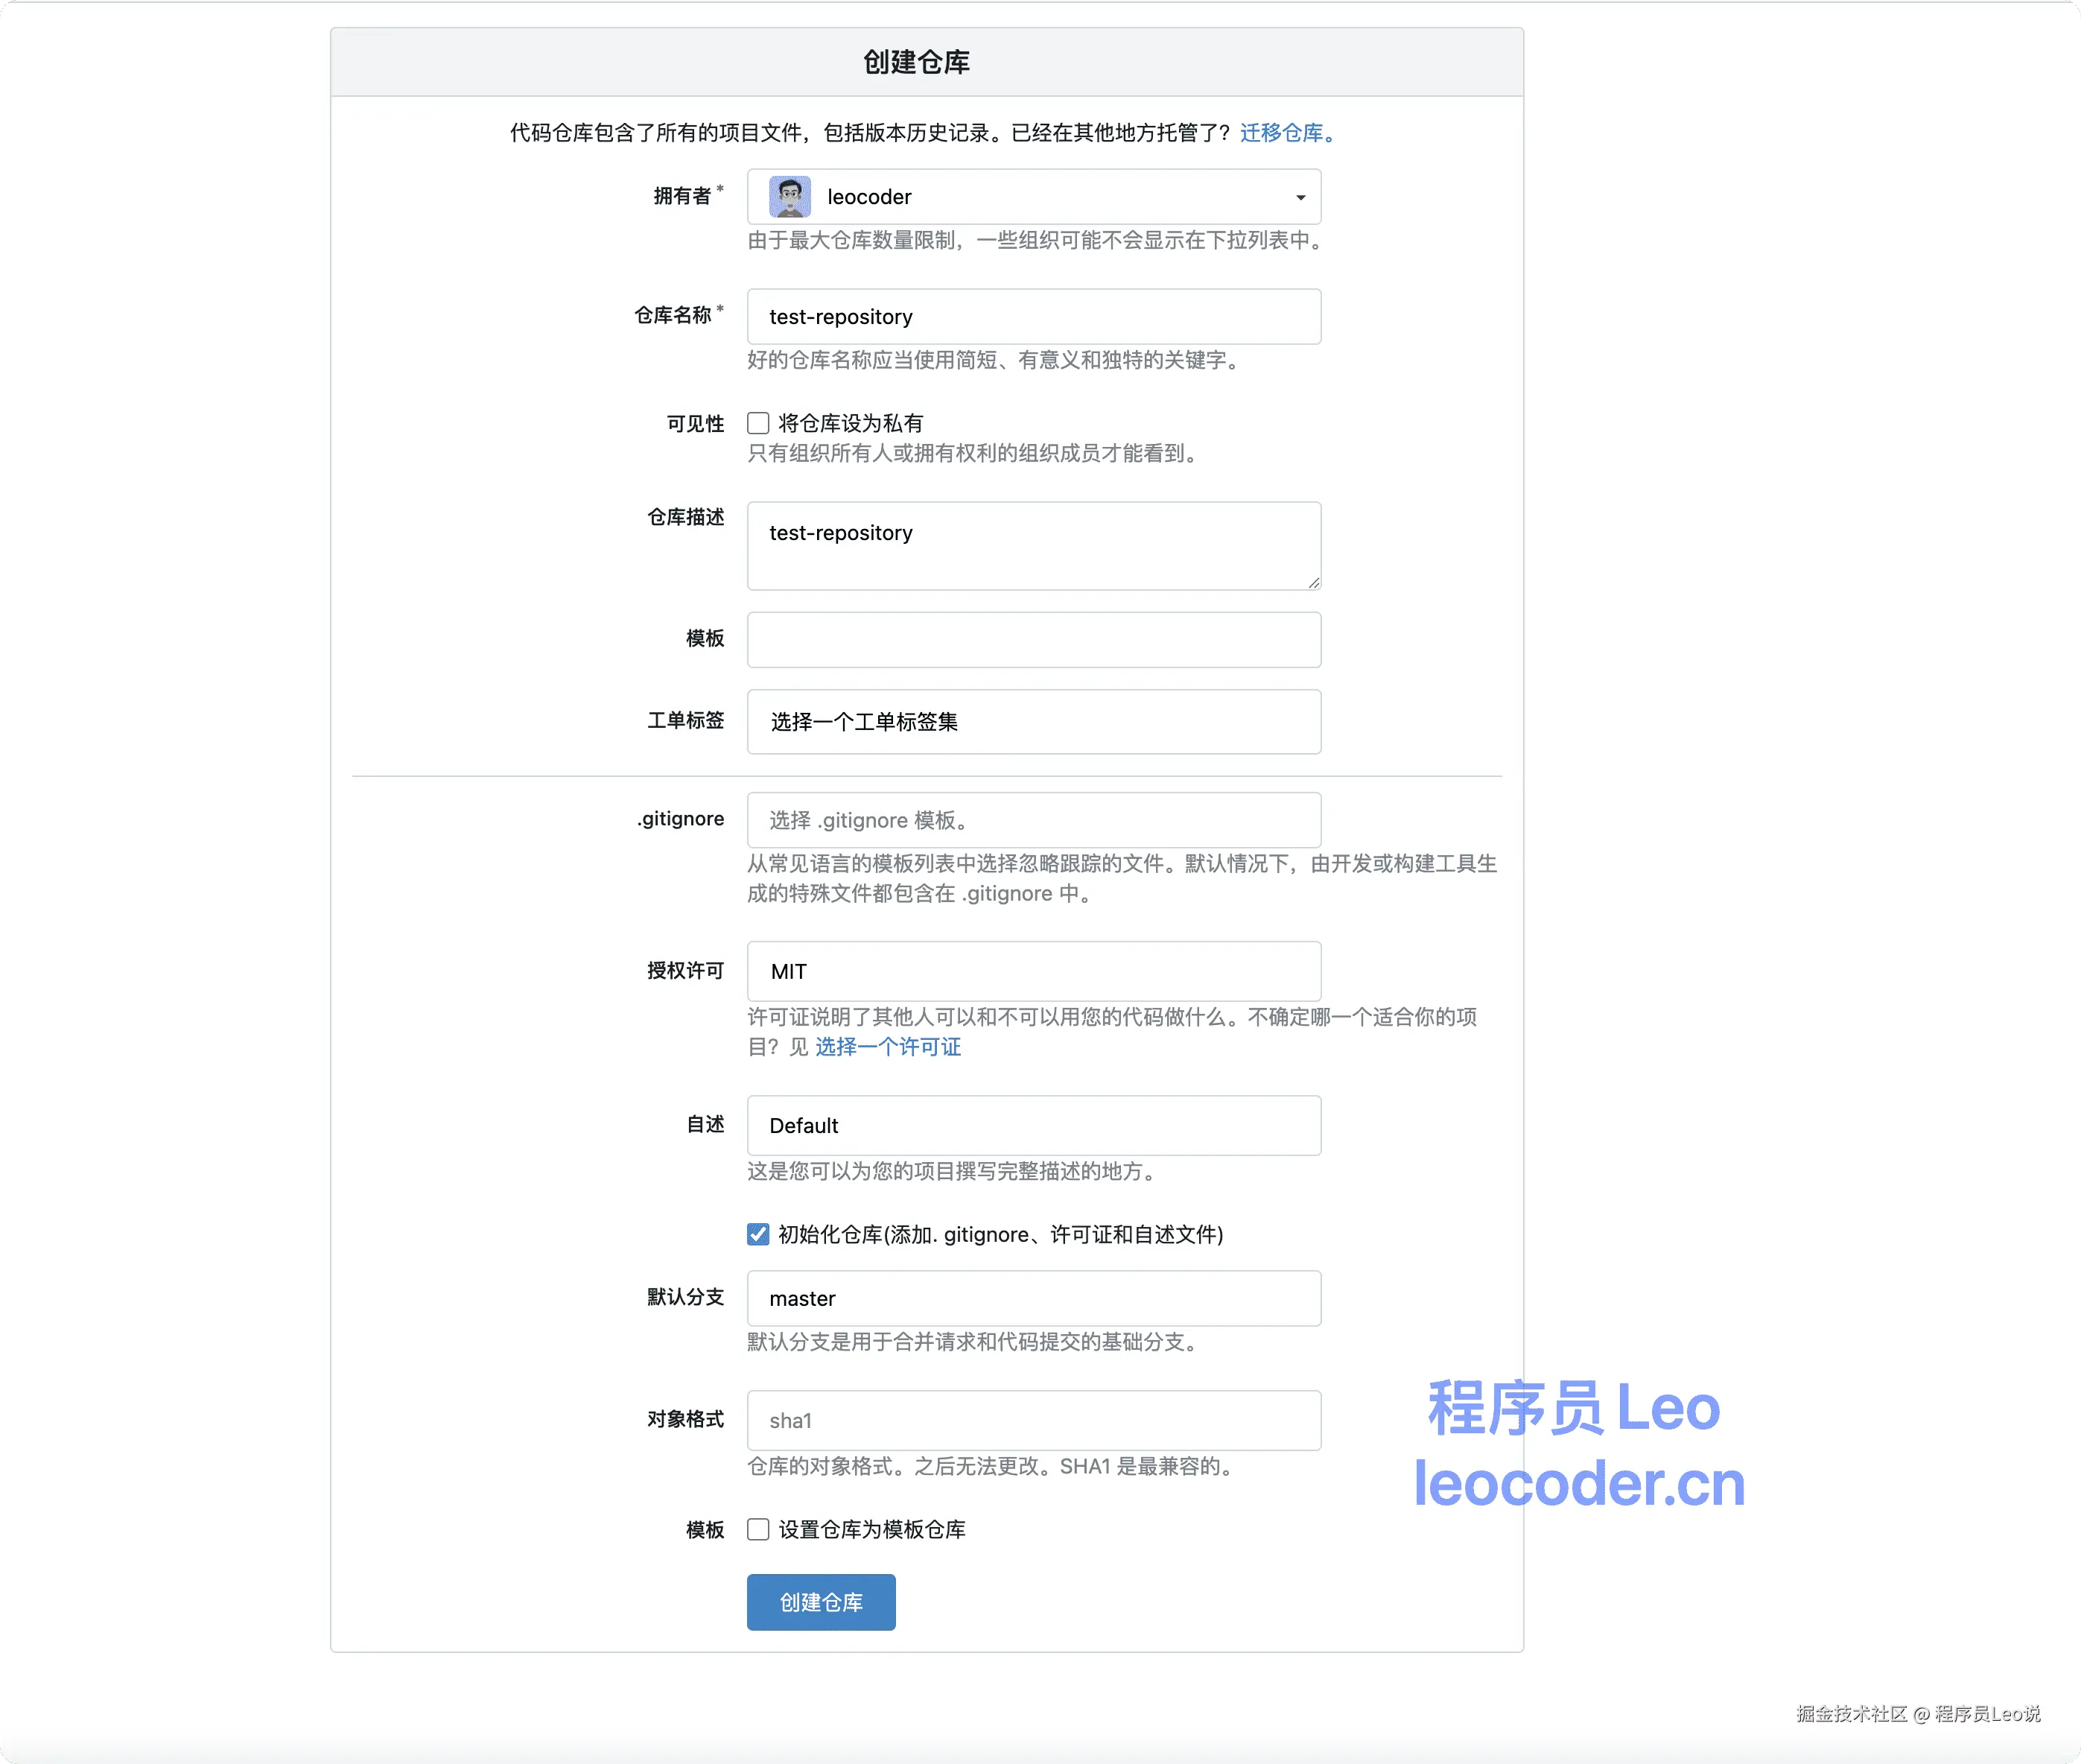Open the MIT license dropdown
2081x1764 pixels.
pos(1033,971)
